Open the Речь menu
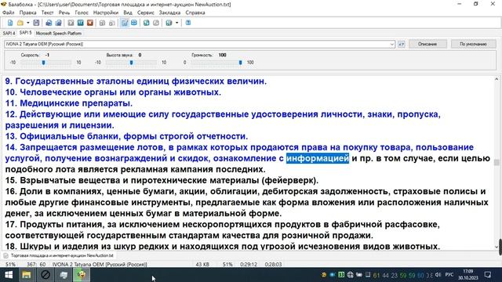The width and height of the screenshot is (502, 282). (64, 13)
